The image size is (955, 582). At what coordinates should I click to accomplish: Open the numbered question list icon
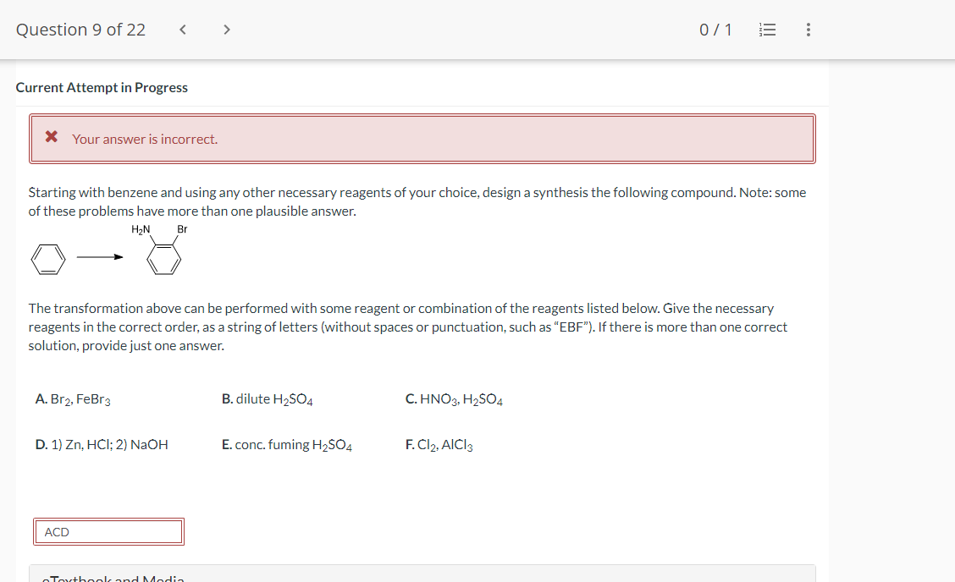tap(768, 29)
